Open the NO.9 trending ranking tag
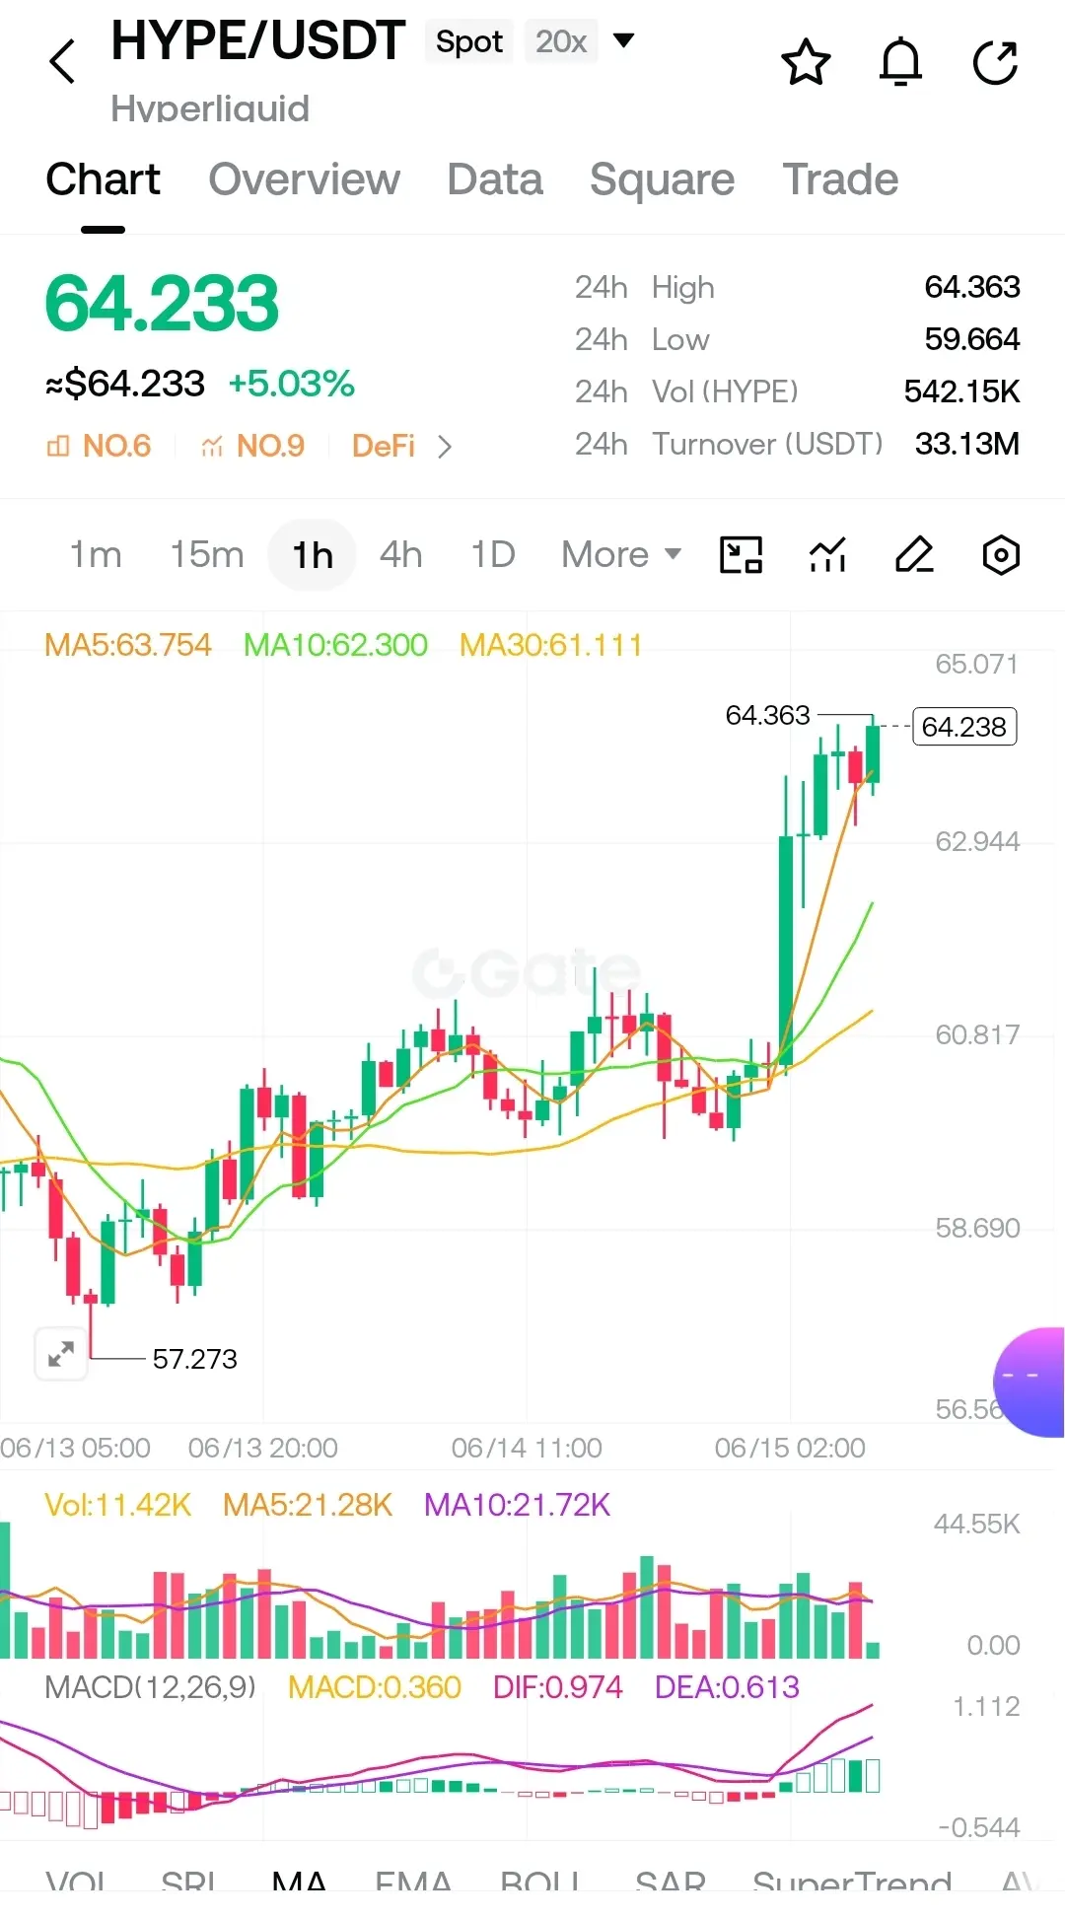This screenshot has width=1065, height=1918. [252, 446]
